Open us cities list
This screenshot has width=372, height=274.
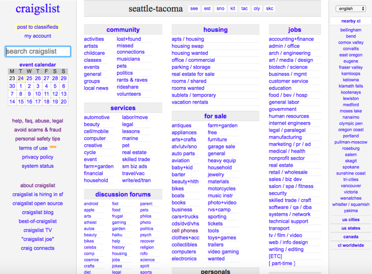tap(350, 219)
